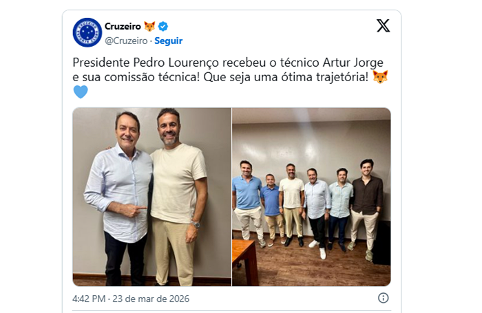The image size is (482, 313).
Task: Click the wooden table in group photo
Action: pyautogui.click(x=244, y=261)
